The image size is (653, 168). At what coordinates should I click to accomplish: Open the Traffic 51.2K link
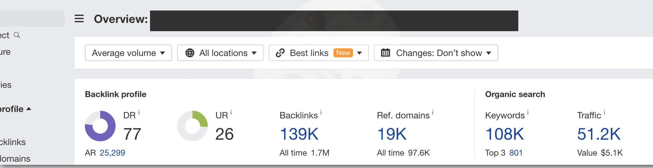coord(599,134)
